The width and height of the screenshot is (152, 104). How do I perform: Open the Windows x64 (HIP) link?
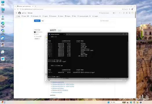tap(57, 92)
